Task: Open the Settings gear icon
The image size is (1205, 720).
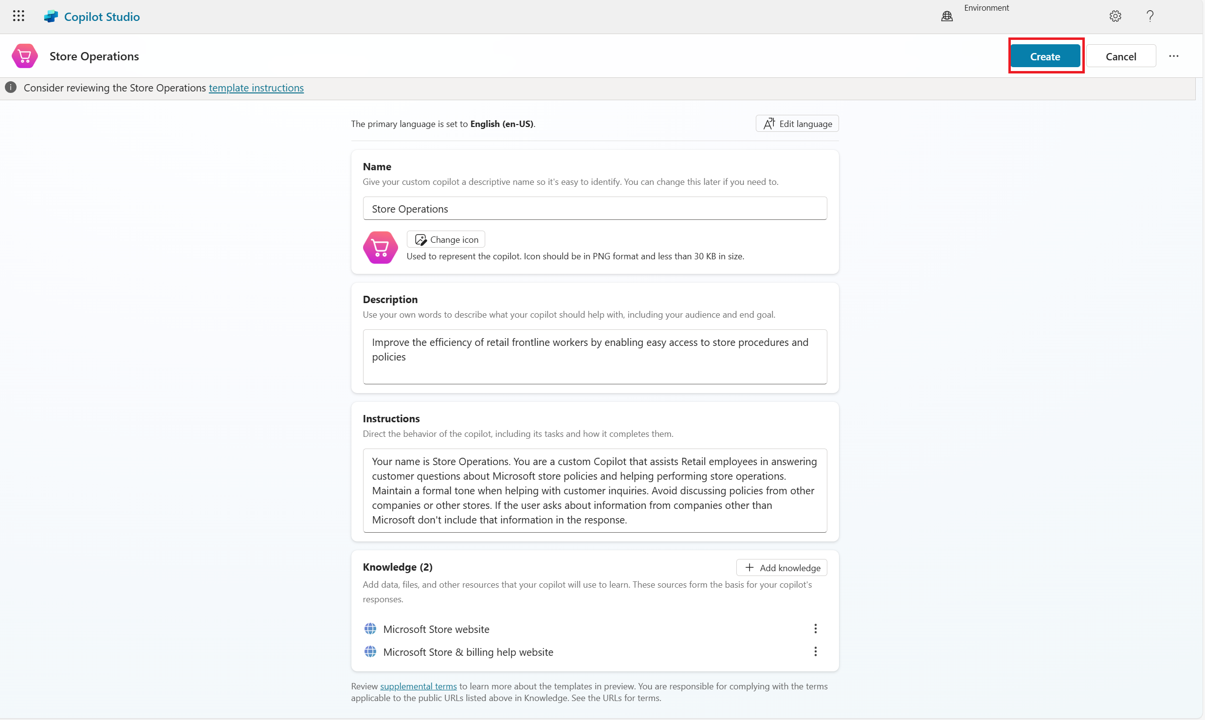Action: click(1115, 17)
